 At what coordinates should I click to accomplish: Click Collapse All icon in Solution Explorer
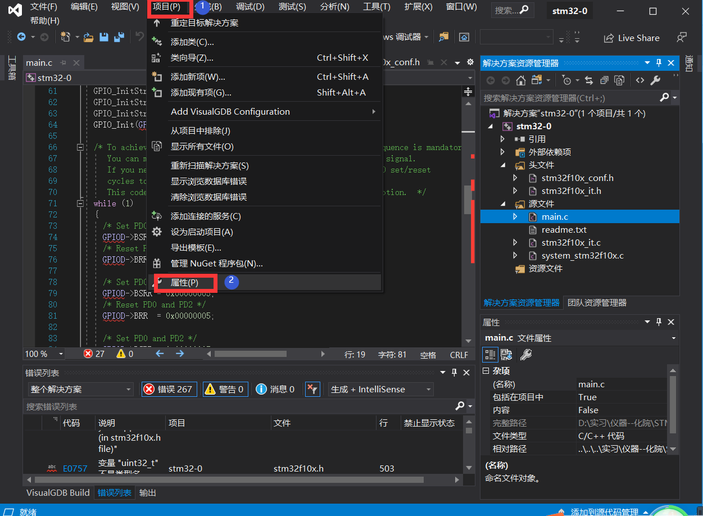604,80
